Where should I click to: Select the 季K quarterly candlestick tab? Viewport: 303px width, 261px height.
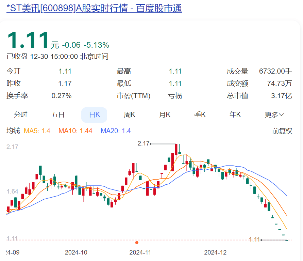200,115
